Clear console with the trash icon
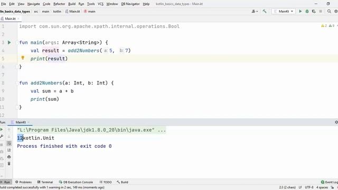Viewport: 338px width, 190px height. (x=9, y=164)
